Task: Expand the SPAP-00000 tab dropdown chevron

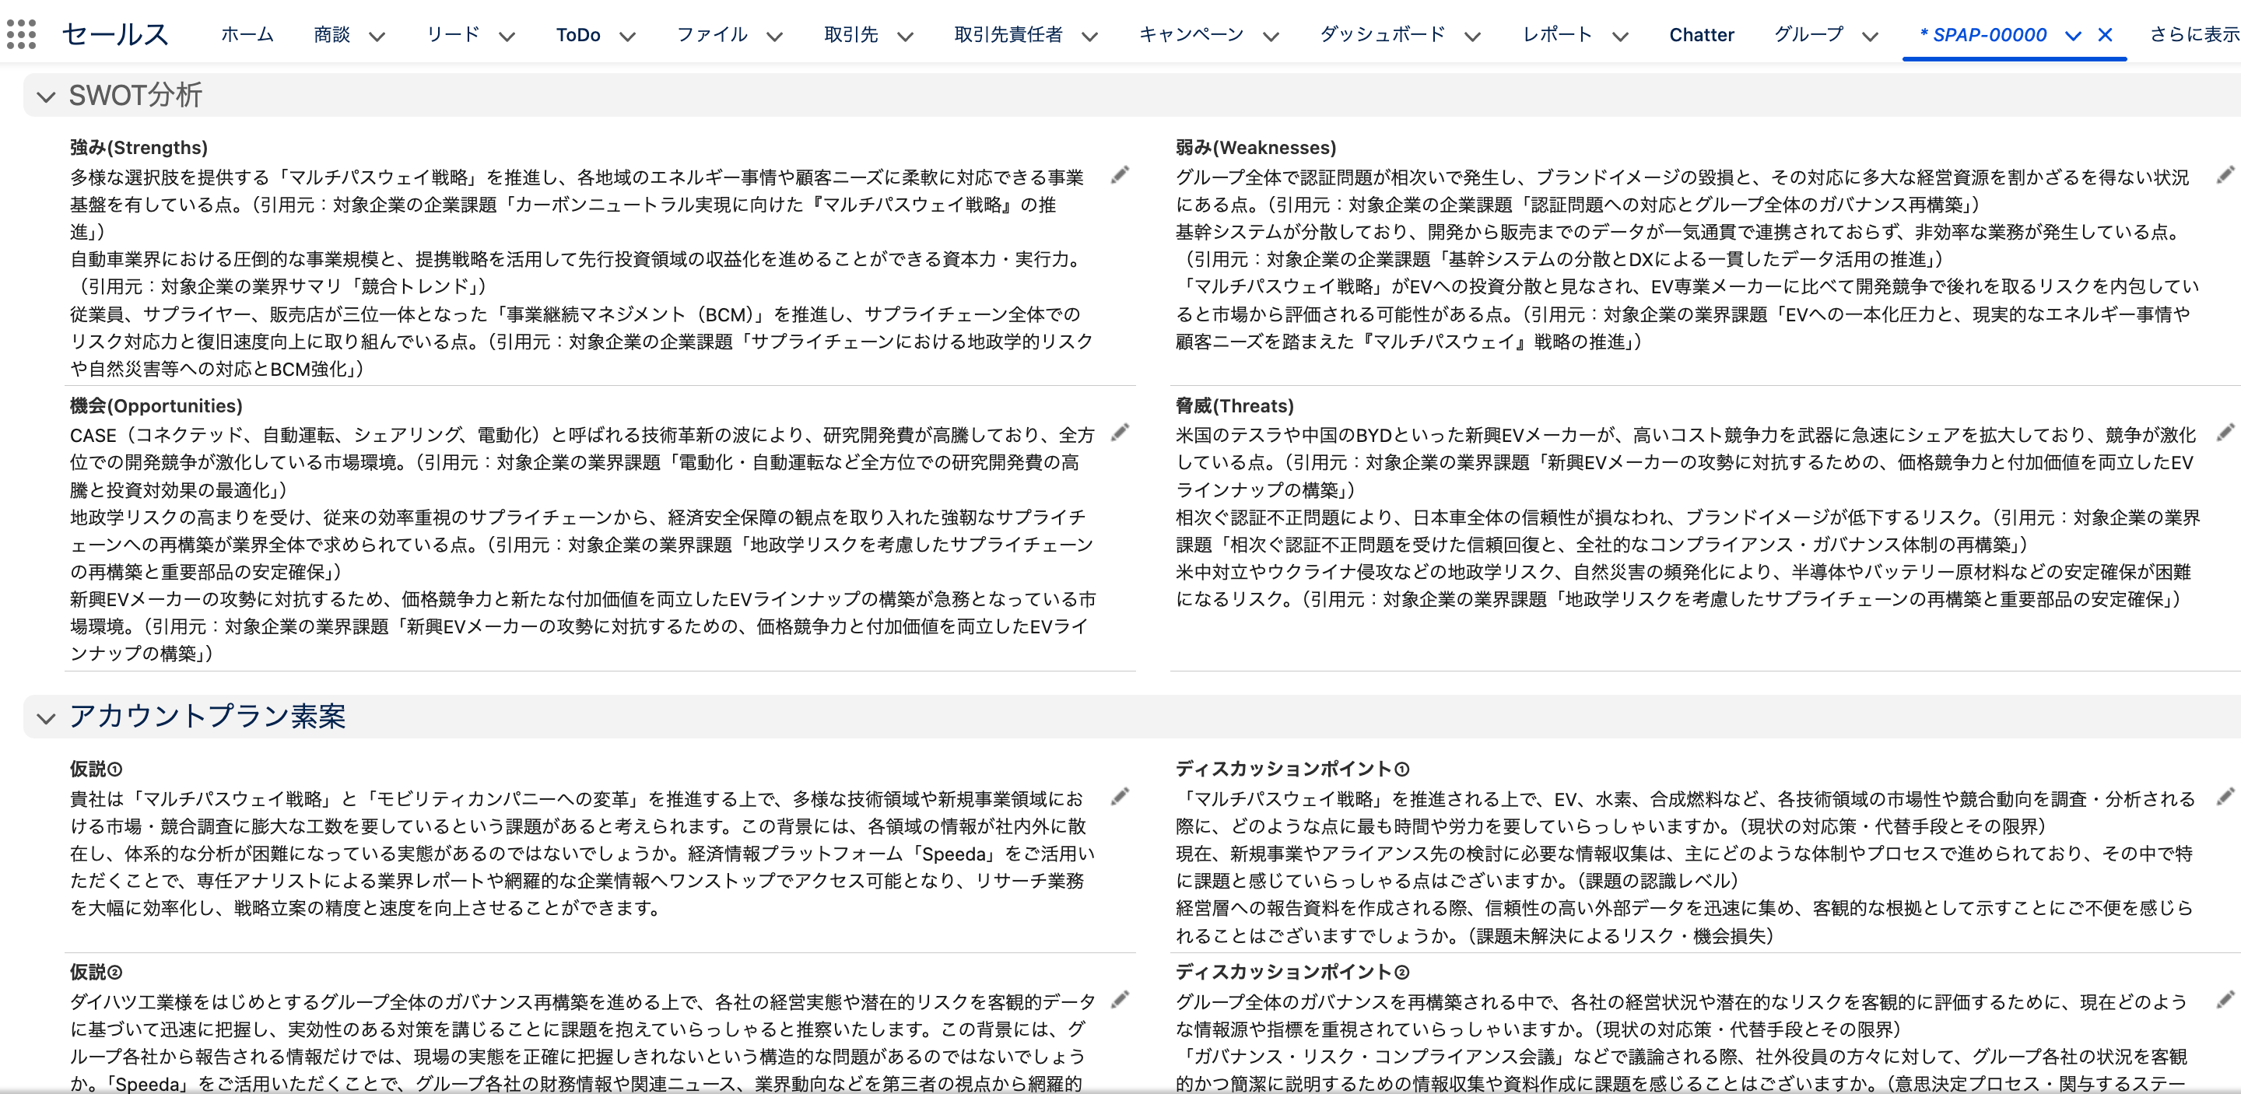Action: [2073, 36]
